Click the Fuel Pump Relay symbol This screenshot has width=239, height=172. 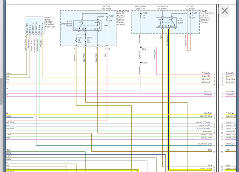pyautogui.click(x=166, y=22)
